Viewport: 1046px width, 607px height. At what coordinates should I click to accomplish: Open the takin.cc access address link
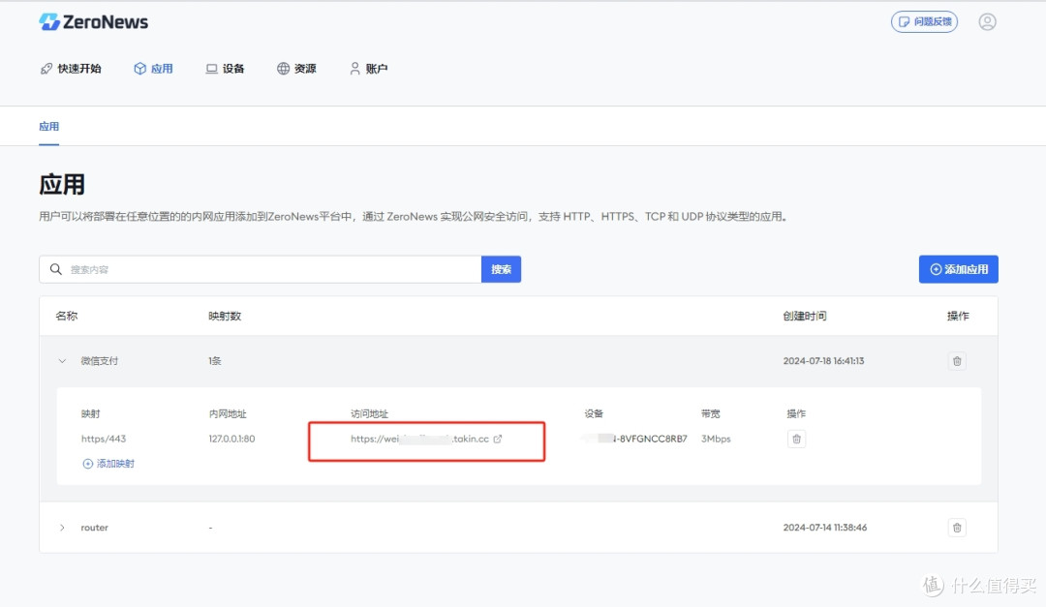coord(419,439)
